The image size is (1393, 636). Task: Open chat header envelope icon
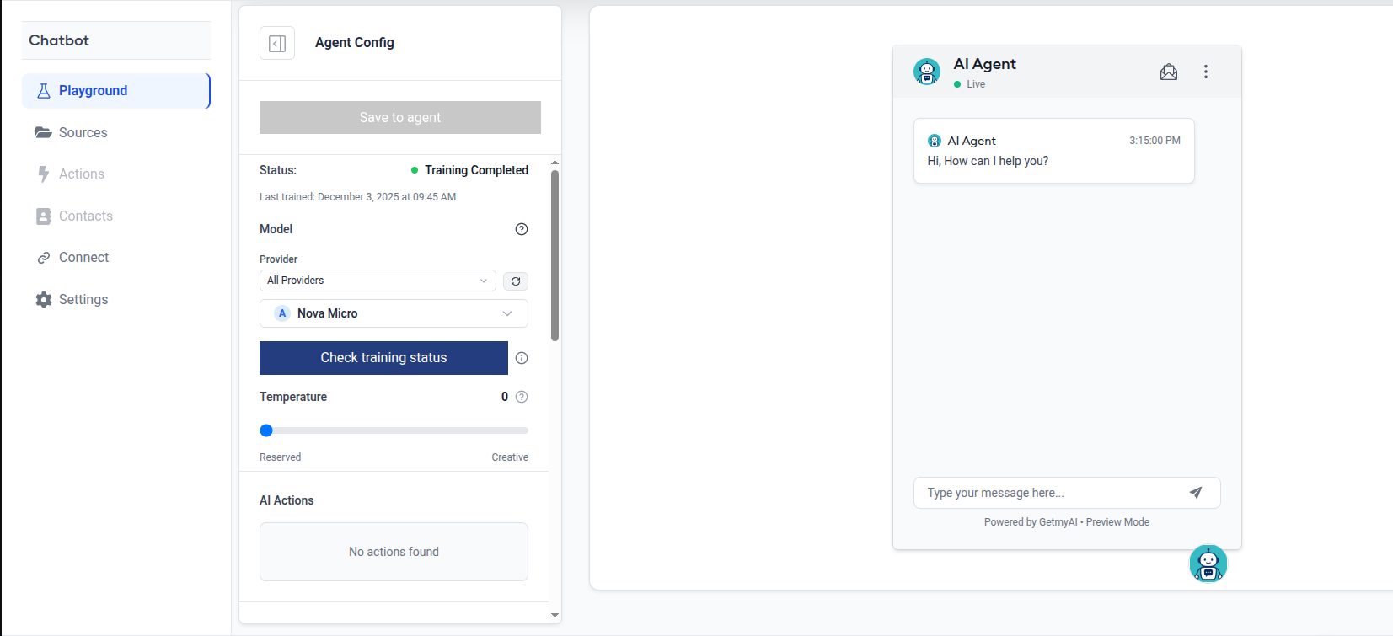pyautogui.click(x=1169, y=72)
